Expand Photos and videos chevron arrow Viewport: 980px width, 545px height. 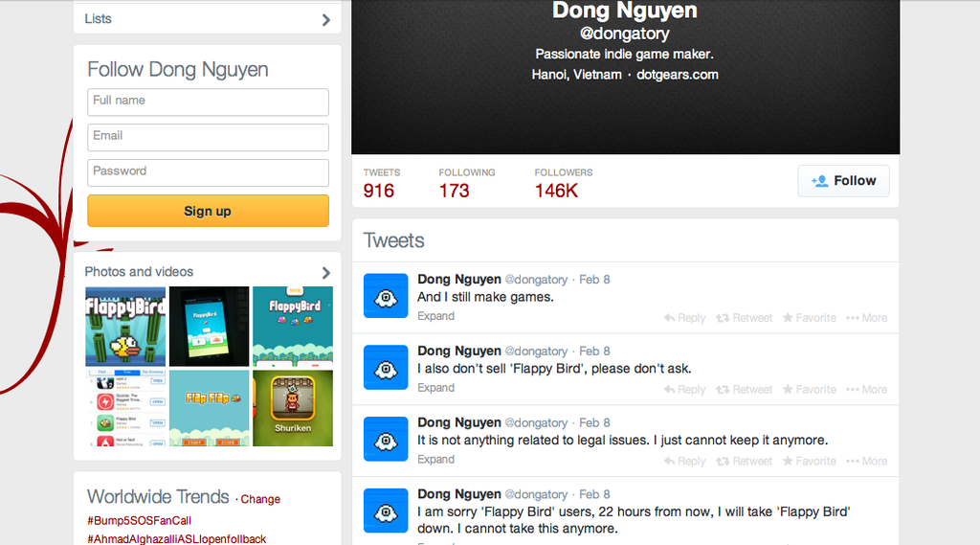coord(325,272)
